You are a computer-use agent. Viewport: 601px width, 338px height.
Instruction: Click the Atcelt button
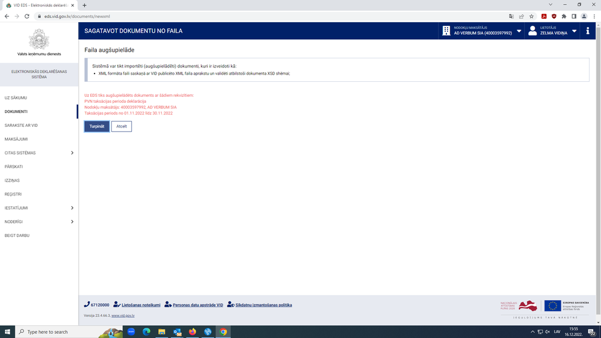(x=122, y=126)
